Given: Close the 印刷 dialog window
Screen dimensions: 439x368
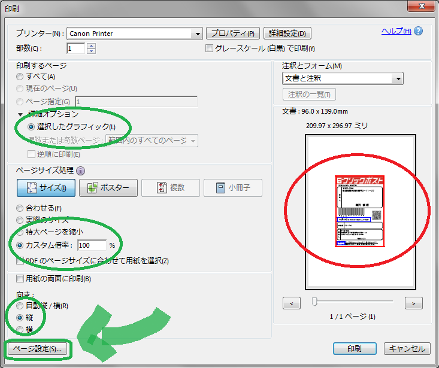Looking at the screenshot, I should click(422, 6).
